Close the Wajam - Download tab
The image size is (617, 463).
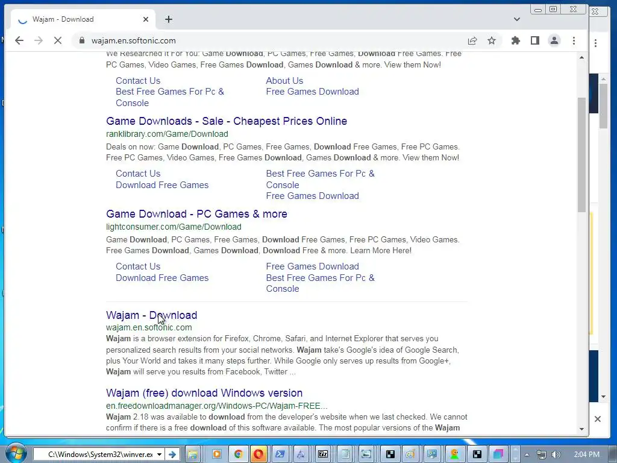click(146, 19)
